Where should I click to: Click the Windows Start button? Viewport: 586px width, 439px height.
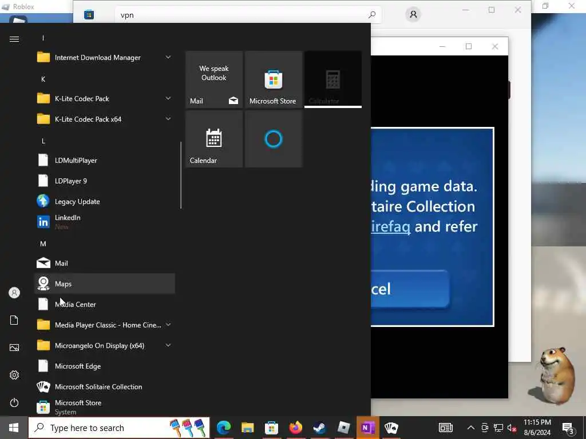point(14,428)
